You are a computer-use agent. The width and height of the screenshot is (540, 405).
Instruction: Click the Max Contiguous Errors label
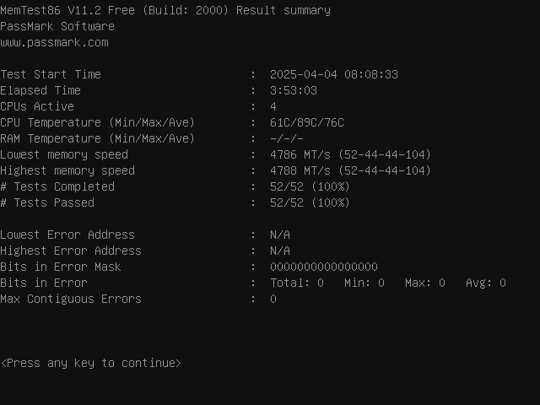[71, 299]
